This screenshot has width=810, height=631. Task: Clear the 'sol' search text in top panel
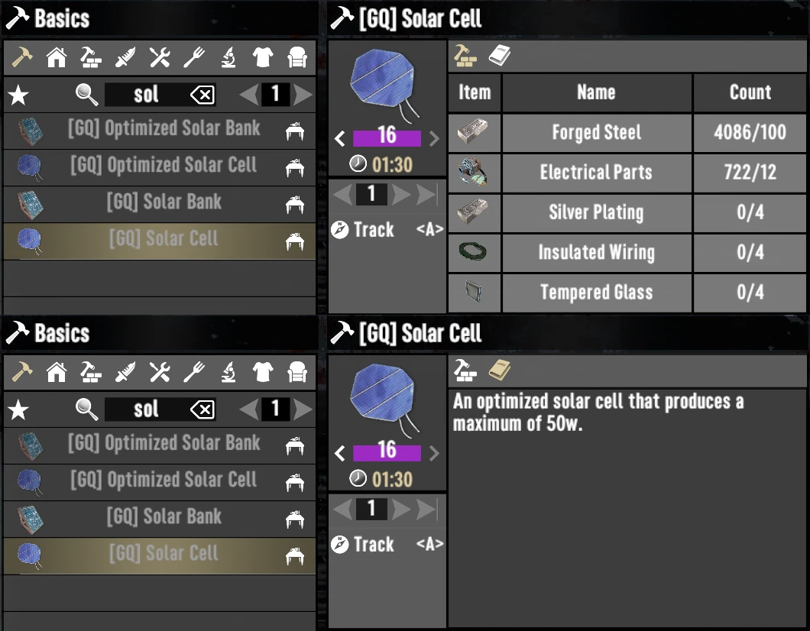[x=202, y=95]
